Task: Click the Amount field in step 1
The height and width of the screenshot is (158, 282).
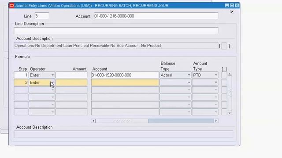Action: pyautogui.click(x=71, y=75)
